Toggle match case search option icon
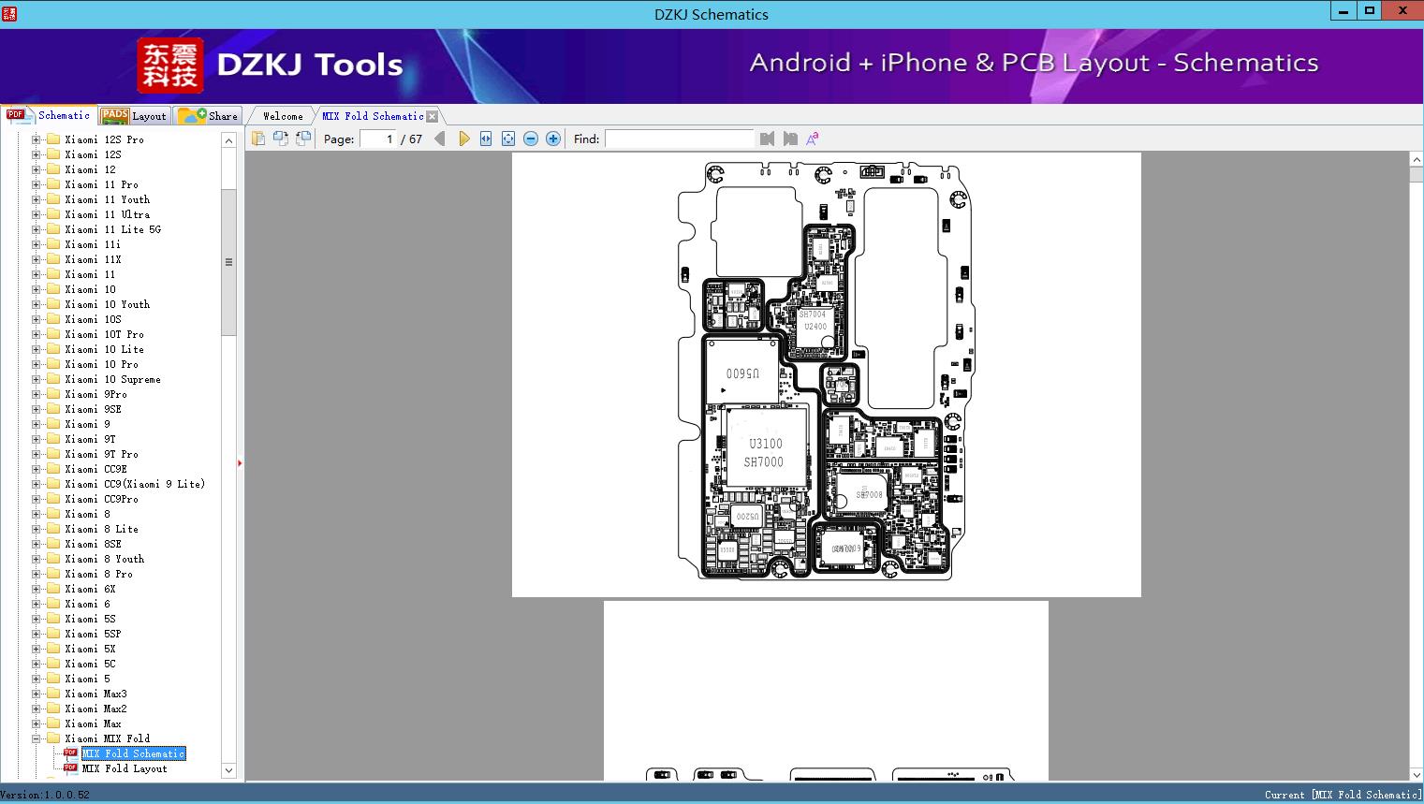This screenshot has height=804, width=1424. [813, 139]
